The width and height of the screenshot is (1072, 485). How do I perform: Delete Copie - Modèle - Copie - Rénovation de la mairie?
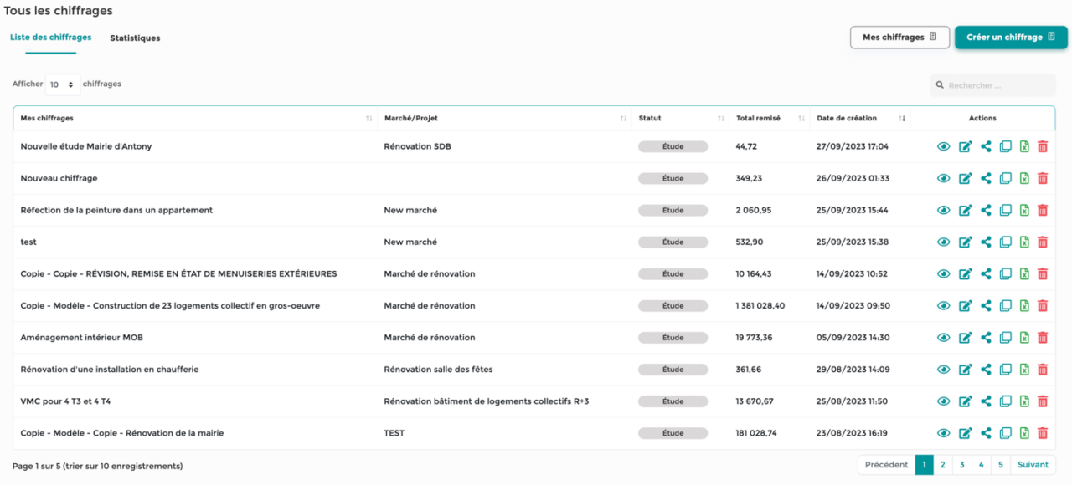(x=1042, y=432)
